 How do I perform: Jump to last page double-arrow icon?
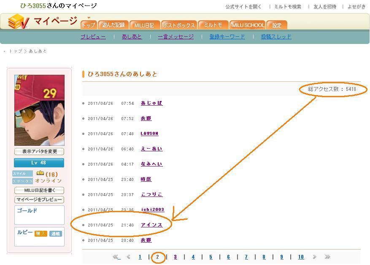327,257
